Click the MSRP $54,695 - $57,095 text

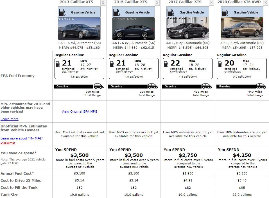tap(242, 48)
